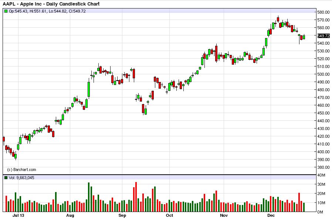Select the 420.00 price axis label
The image size is (332, 219).
323,136
